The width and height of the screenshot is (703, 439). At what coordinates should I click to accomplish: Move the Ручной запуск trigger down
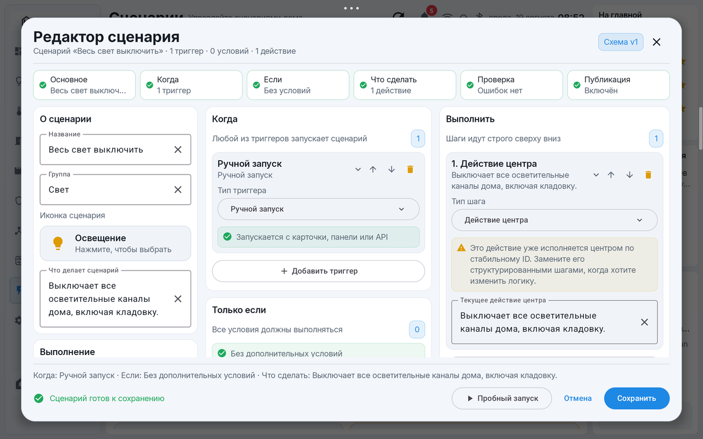click(392, 169)
